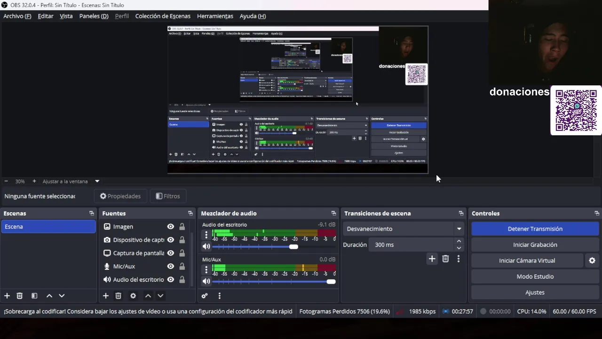Lock Captura de pantalla source
The width and height of the screenshot is (602, 339).
[x=182, y=253]
